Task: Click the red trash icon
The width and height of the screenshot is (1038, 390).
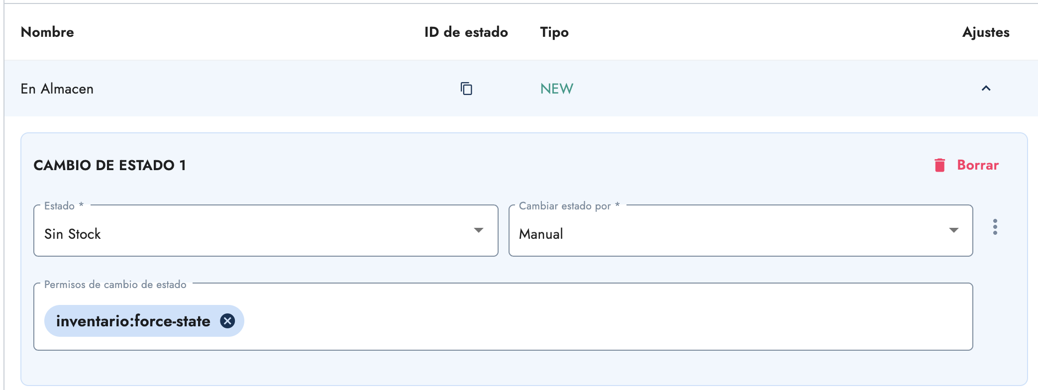Action: [939, 165]
